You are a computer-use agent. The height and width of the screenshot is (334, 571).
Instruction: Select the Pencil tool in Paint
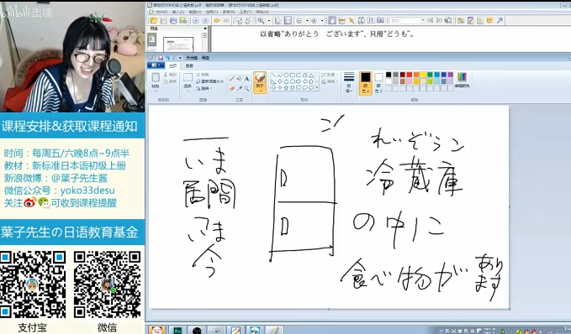[232, 79]
